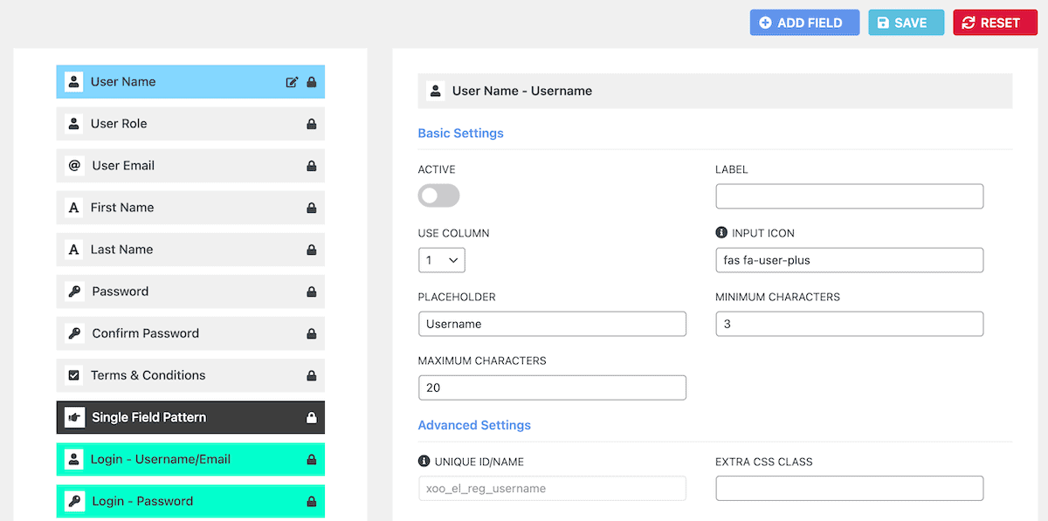Image resolution: width=1048 pixels, height=521 pixels.
Task: Click the PLACEHOLDER input containing Username
Action: pos(552,324)
